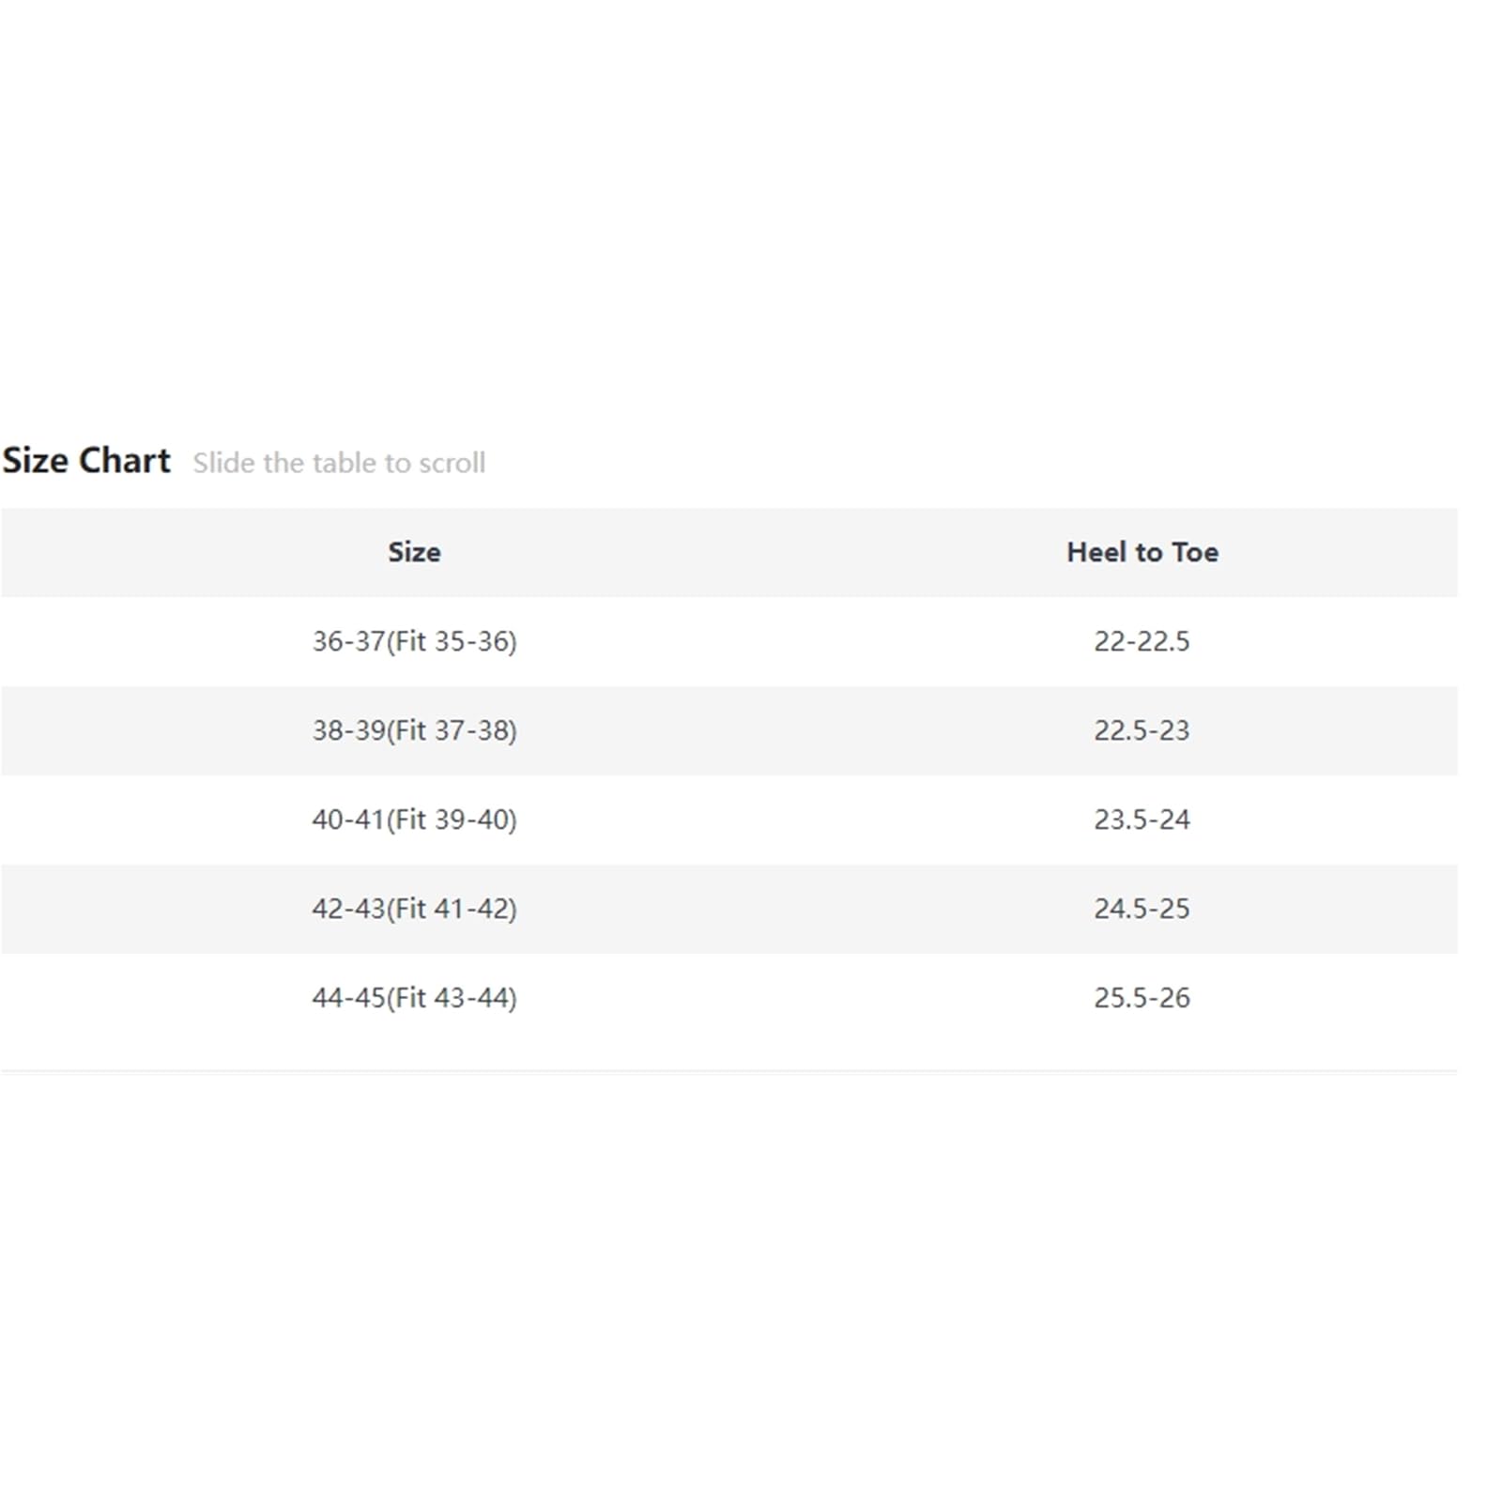Click the Size Chart heading
The image size is (1502, 1502).
click(86, 461)
